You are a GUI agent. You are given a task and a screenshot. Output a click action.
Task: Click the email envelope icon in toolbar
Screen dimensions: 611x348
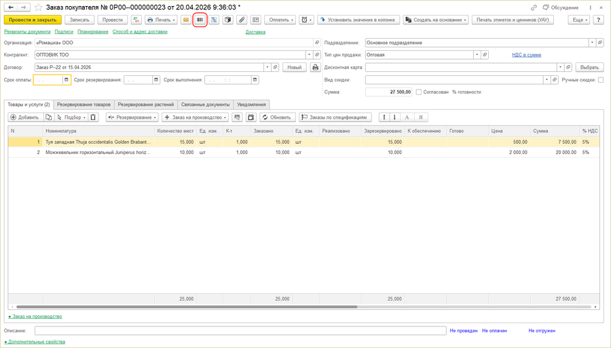pos(186,20)
